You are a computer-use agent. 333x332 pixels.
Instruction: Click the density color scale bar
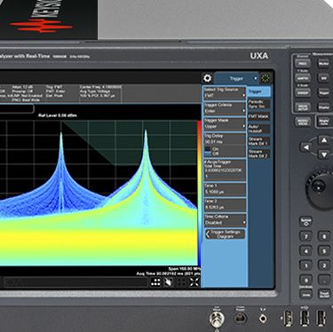click(199, 193)
